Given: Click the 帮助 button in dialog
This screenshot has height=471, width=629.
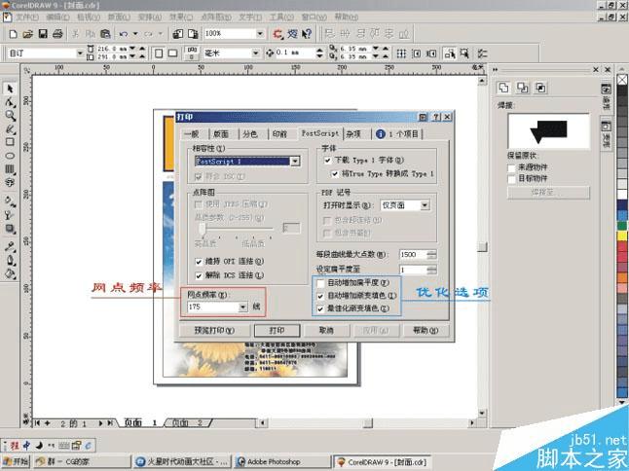Looking at the screenshot, I should pyautogui.click(x=426, y=330).
